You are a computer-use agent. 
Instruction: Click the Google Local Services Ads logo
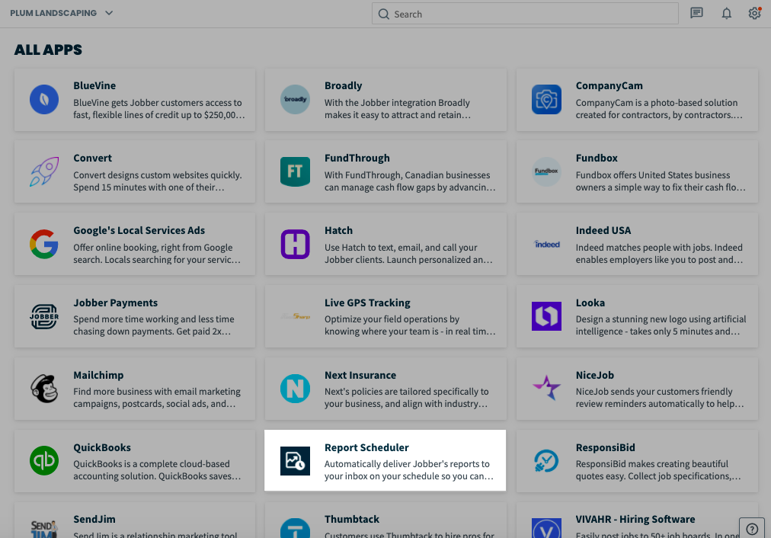(x=43, y=242)
